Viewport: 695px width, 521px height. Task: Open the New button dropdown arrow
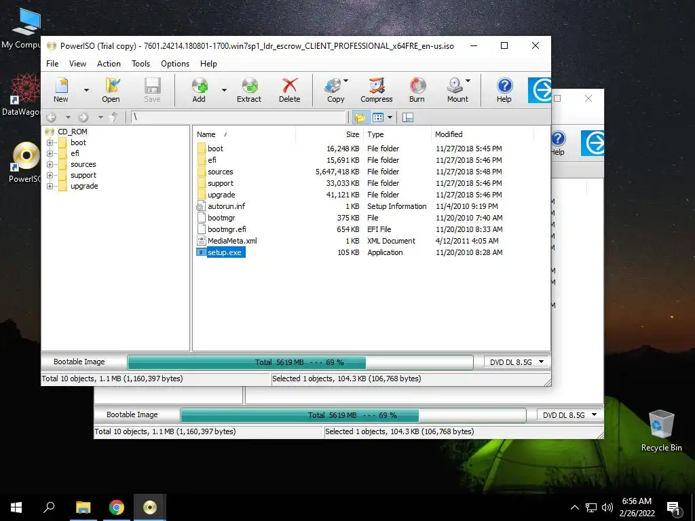pos(86,90)
